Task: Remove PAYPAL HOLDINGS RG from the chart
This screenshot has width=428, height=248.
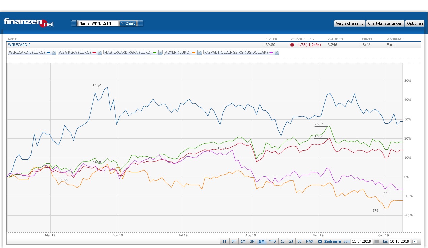Action: [x=276, y=52]
